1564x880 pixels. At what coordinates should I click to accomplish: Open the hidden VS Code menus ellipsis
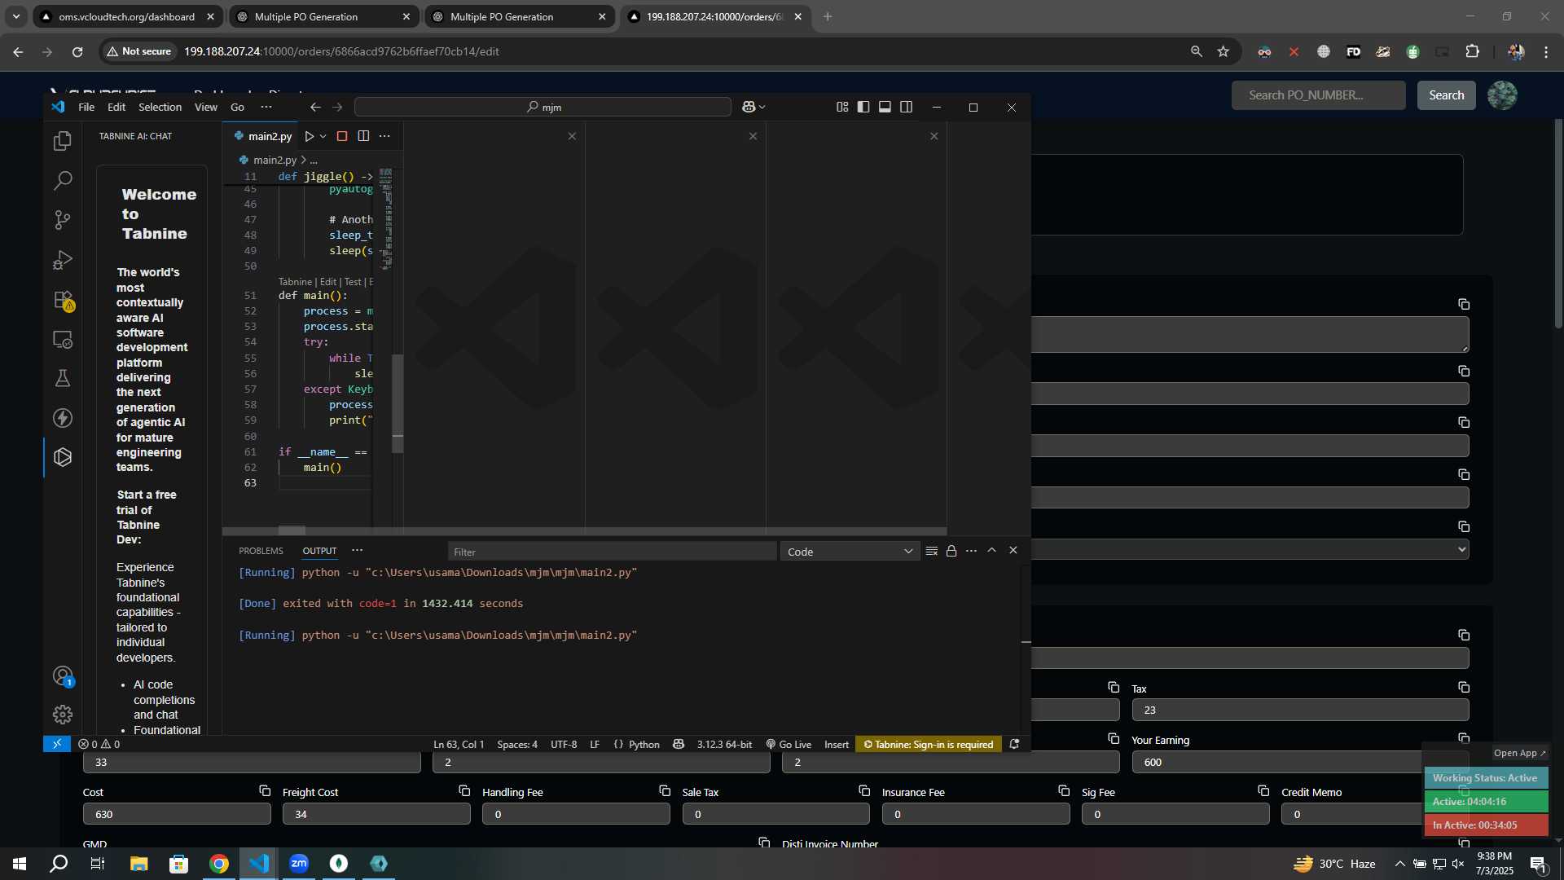pyautogui.click(x=266, y=107)
